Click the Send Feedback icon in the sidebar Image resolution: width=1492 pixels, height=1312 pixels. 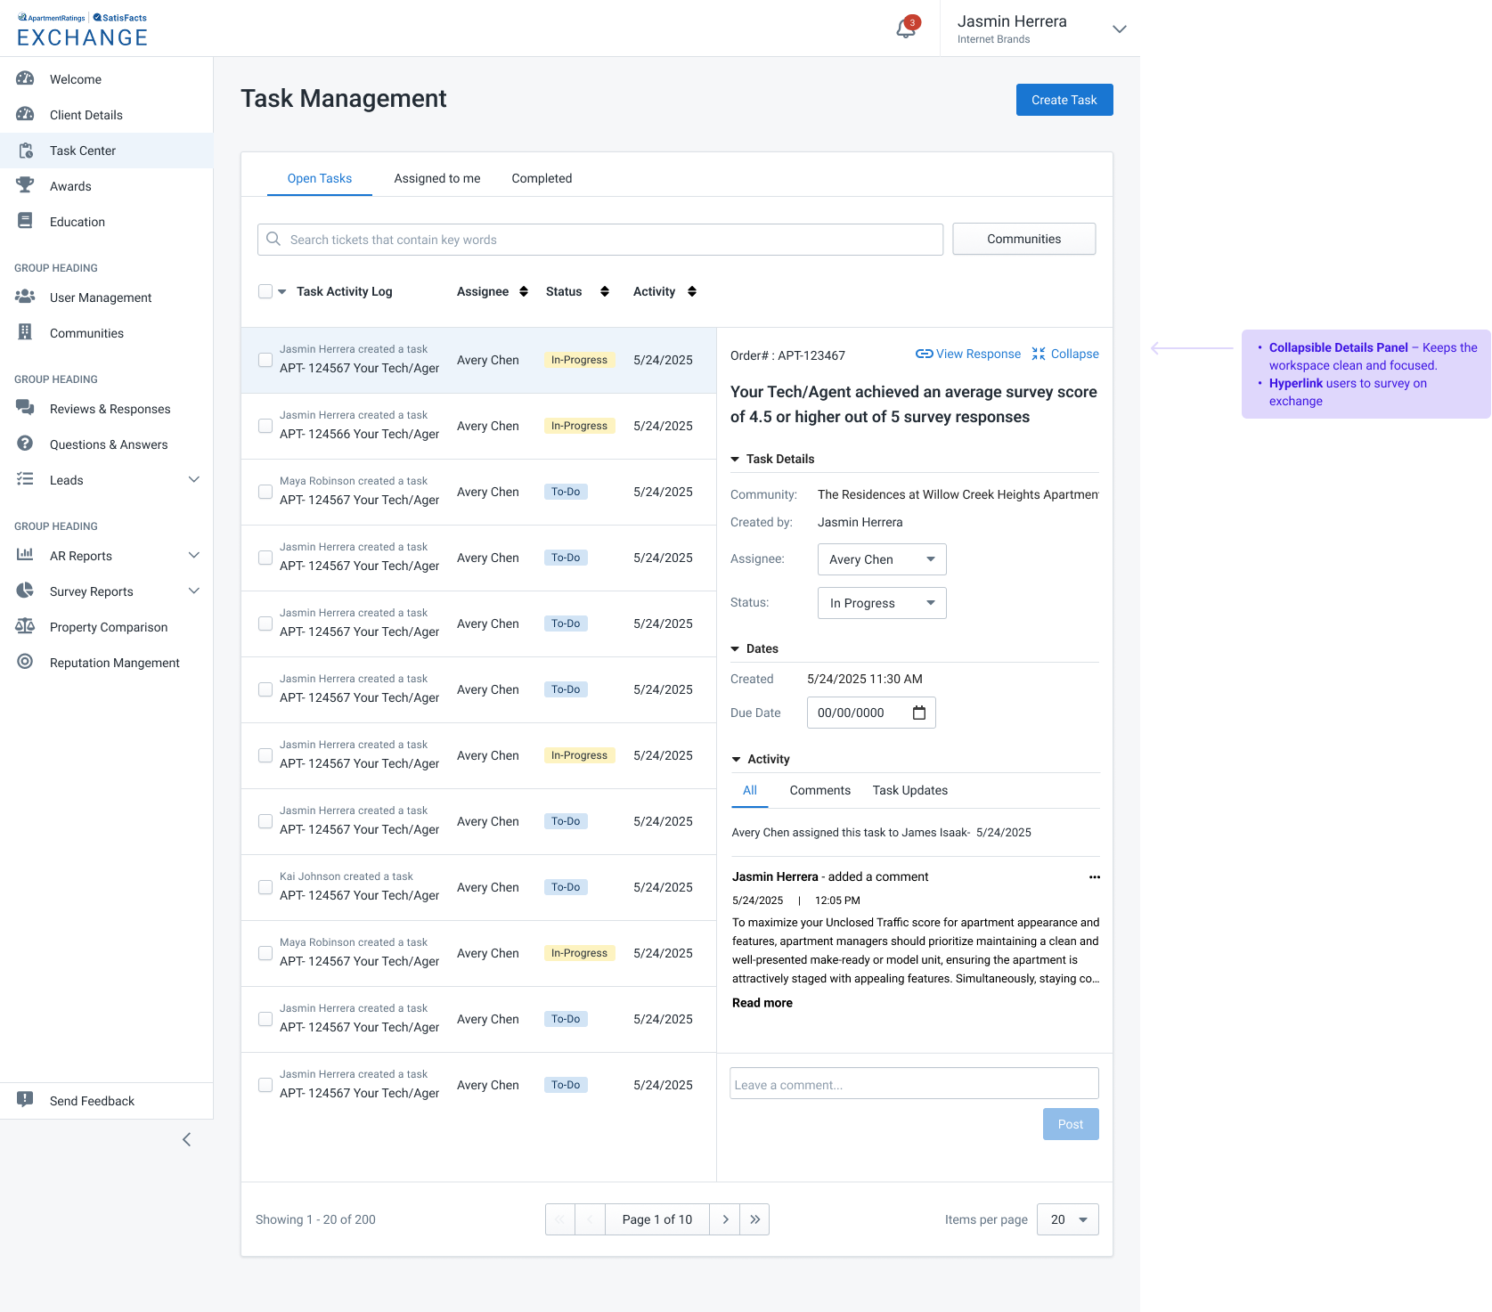pos(25,1100)
